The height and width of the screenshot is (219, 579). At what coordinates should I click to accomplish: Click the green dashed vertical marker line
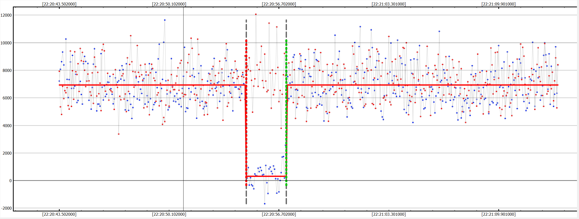point(286,113)
